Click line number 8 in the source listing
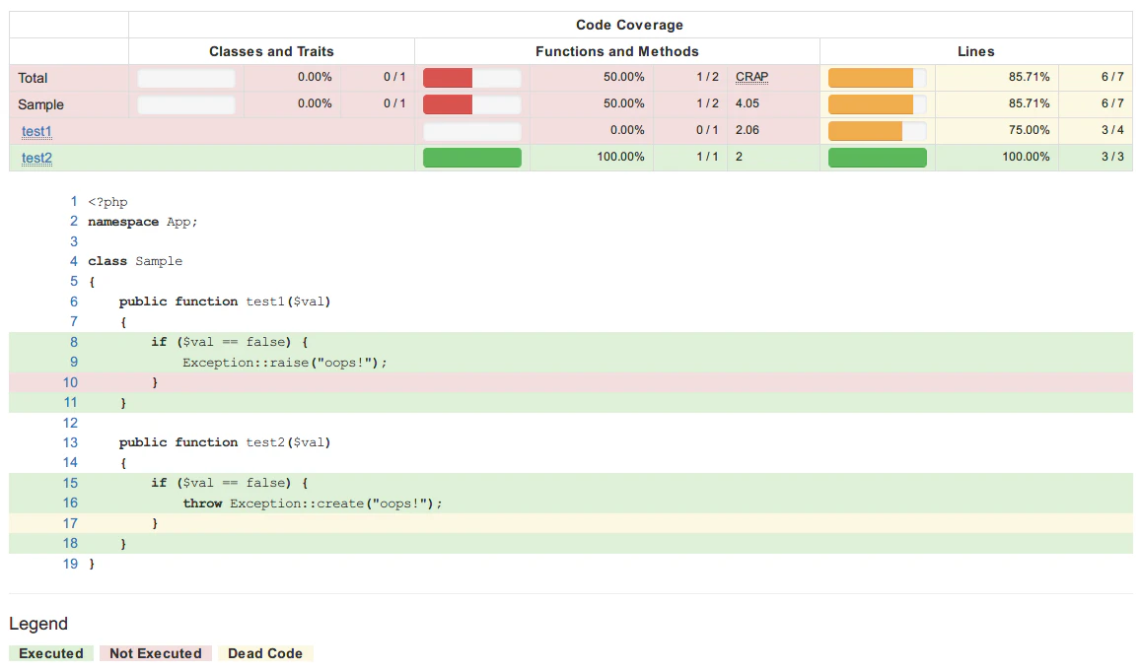The height and width of the screenshot is (671, 1141). click(x=74, y=342)
